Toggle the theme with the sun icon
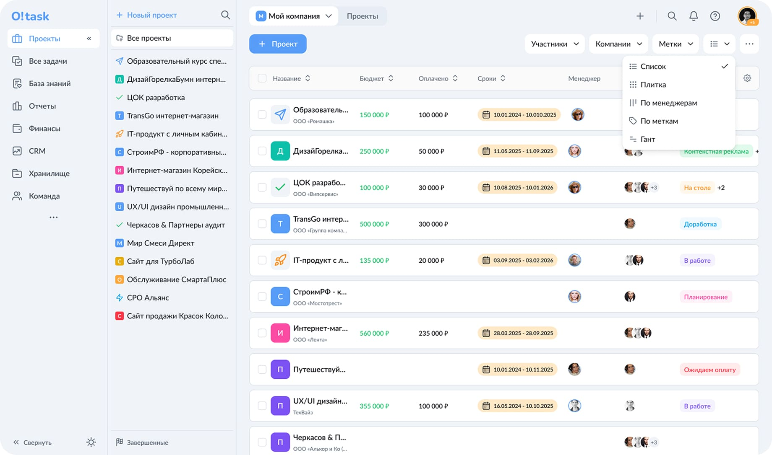The width and height of the screenshot is (772, 455). [x=91, y=442]
